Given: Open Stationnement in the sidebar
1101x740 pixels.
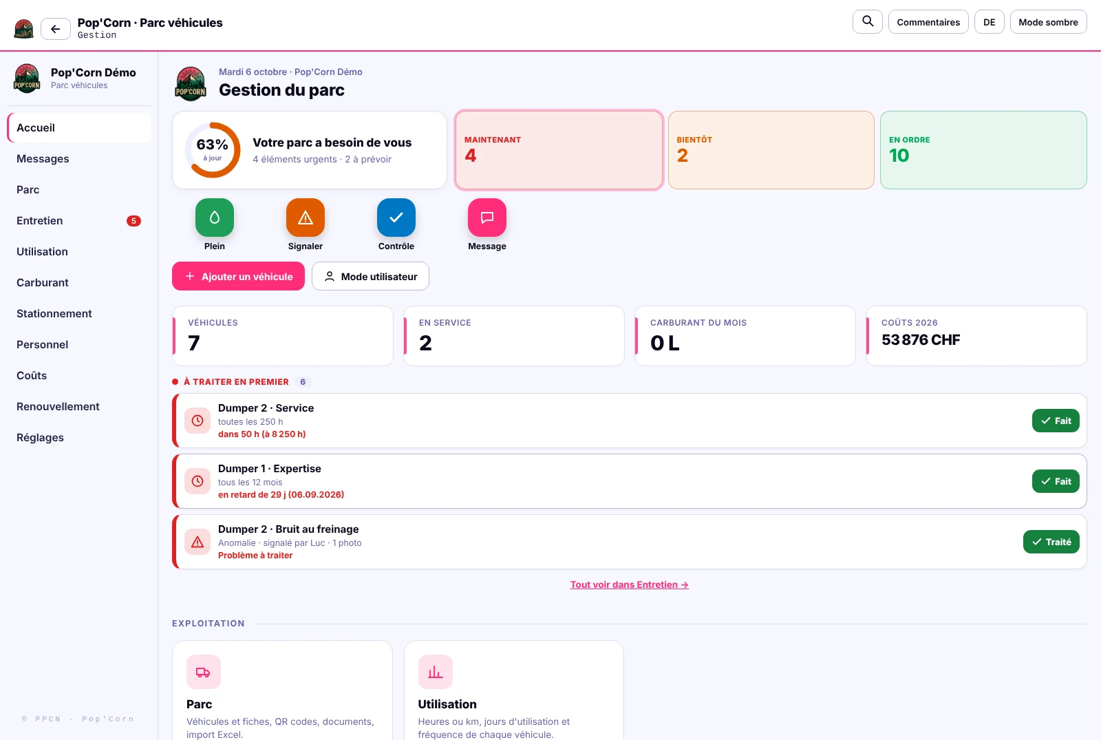Looking at the screenshot, I should (78, 314).
